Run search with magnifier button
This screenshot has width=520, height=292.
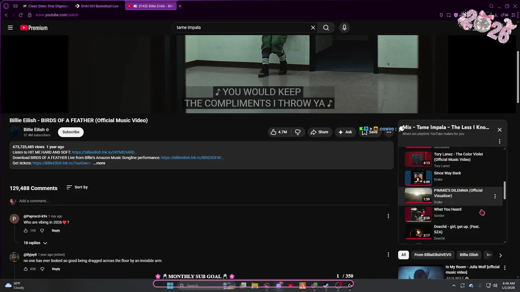(x=326, y=28)
